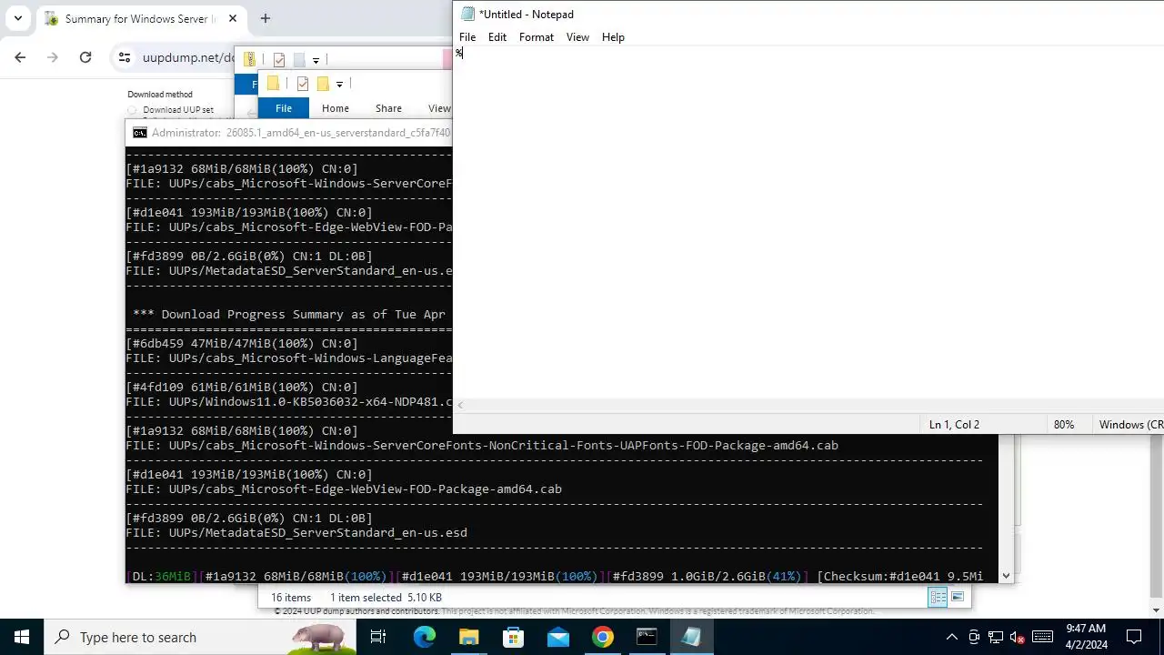Switch Explorer to Details view
Screen dimensions: 1164x655
pyautogui.click(x=938, y=597)
